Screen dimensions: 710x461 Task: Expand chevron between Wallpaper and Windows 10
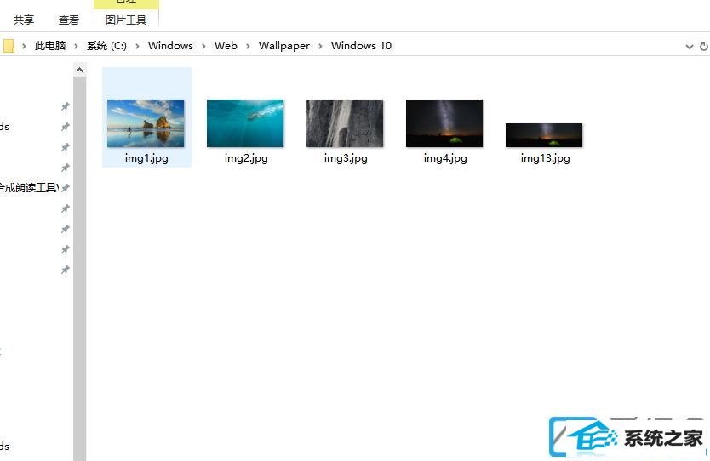(x=321, y=46)
